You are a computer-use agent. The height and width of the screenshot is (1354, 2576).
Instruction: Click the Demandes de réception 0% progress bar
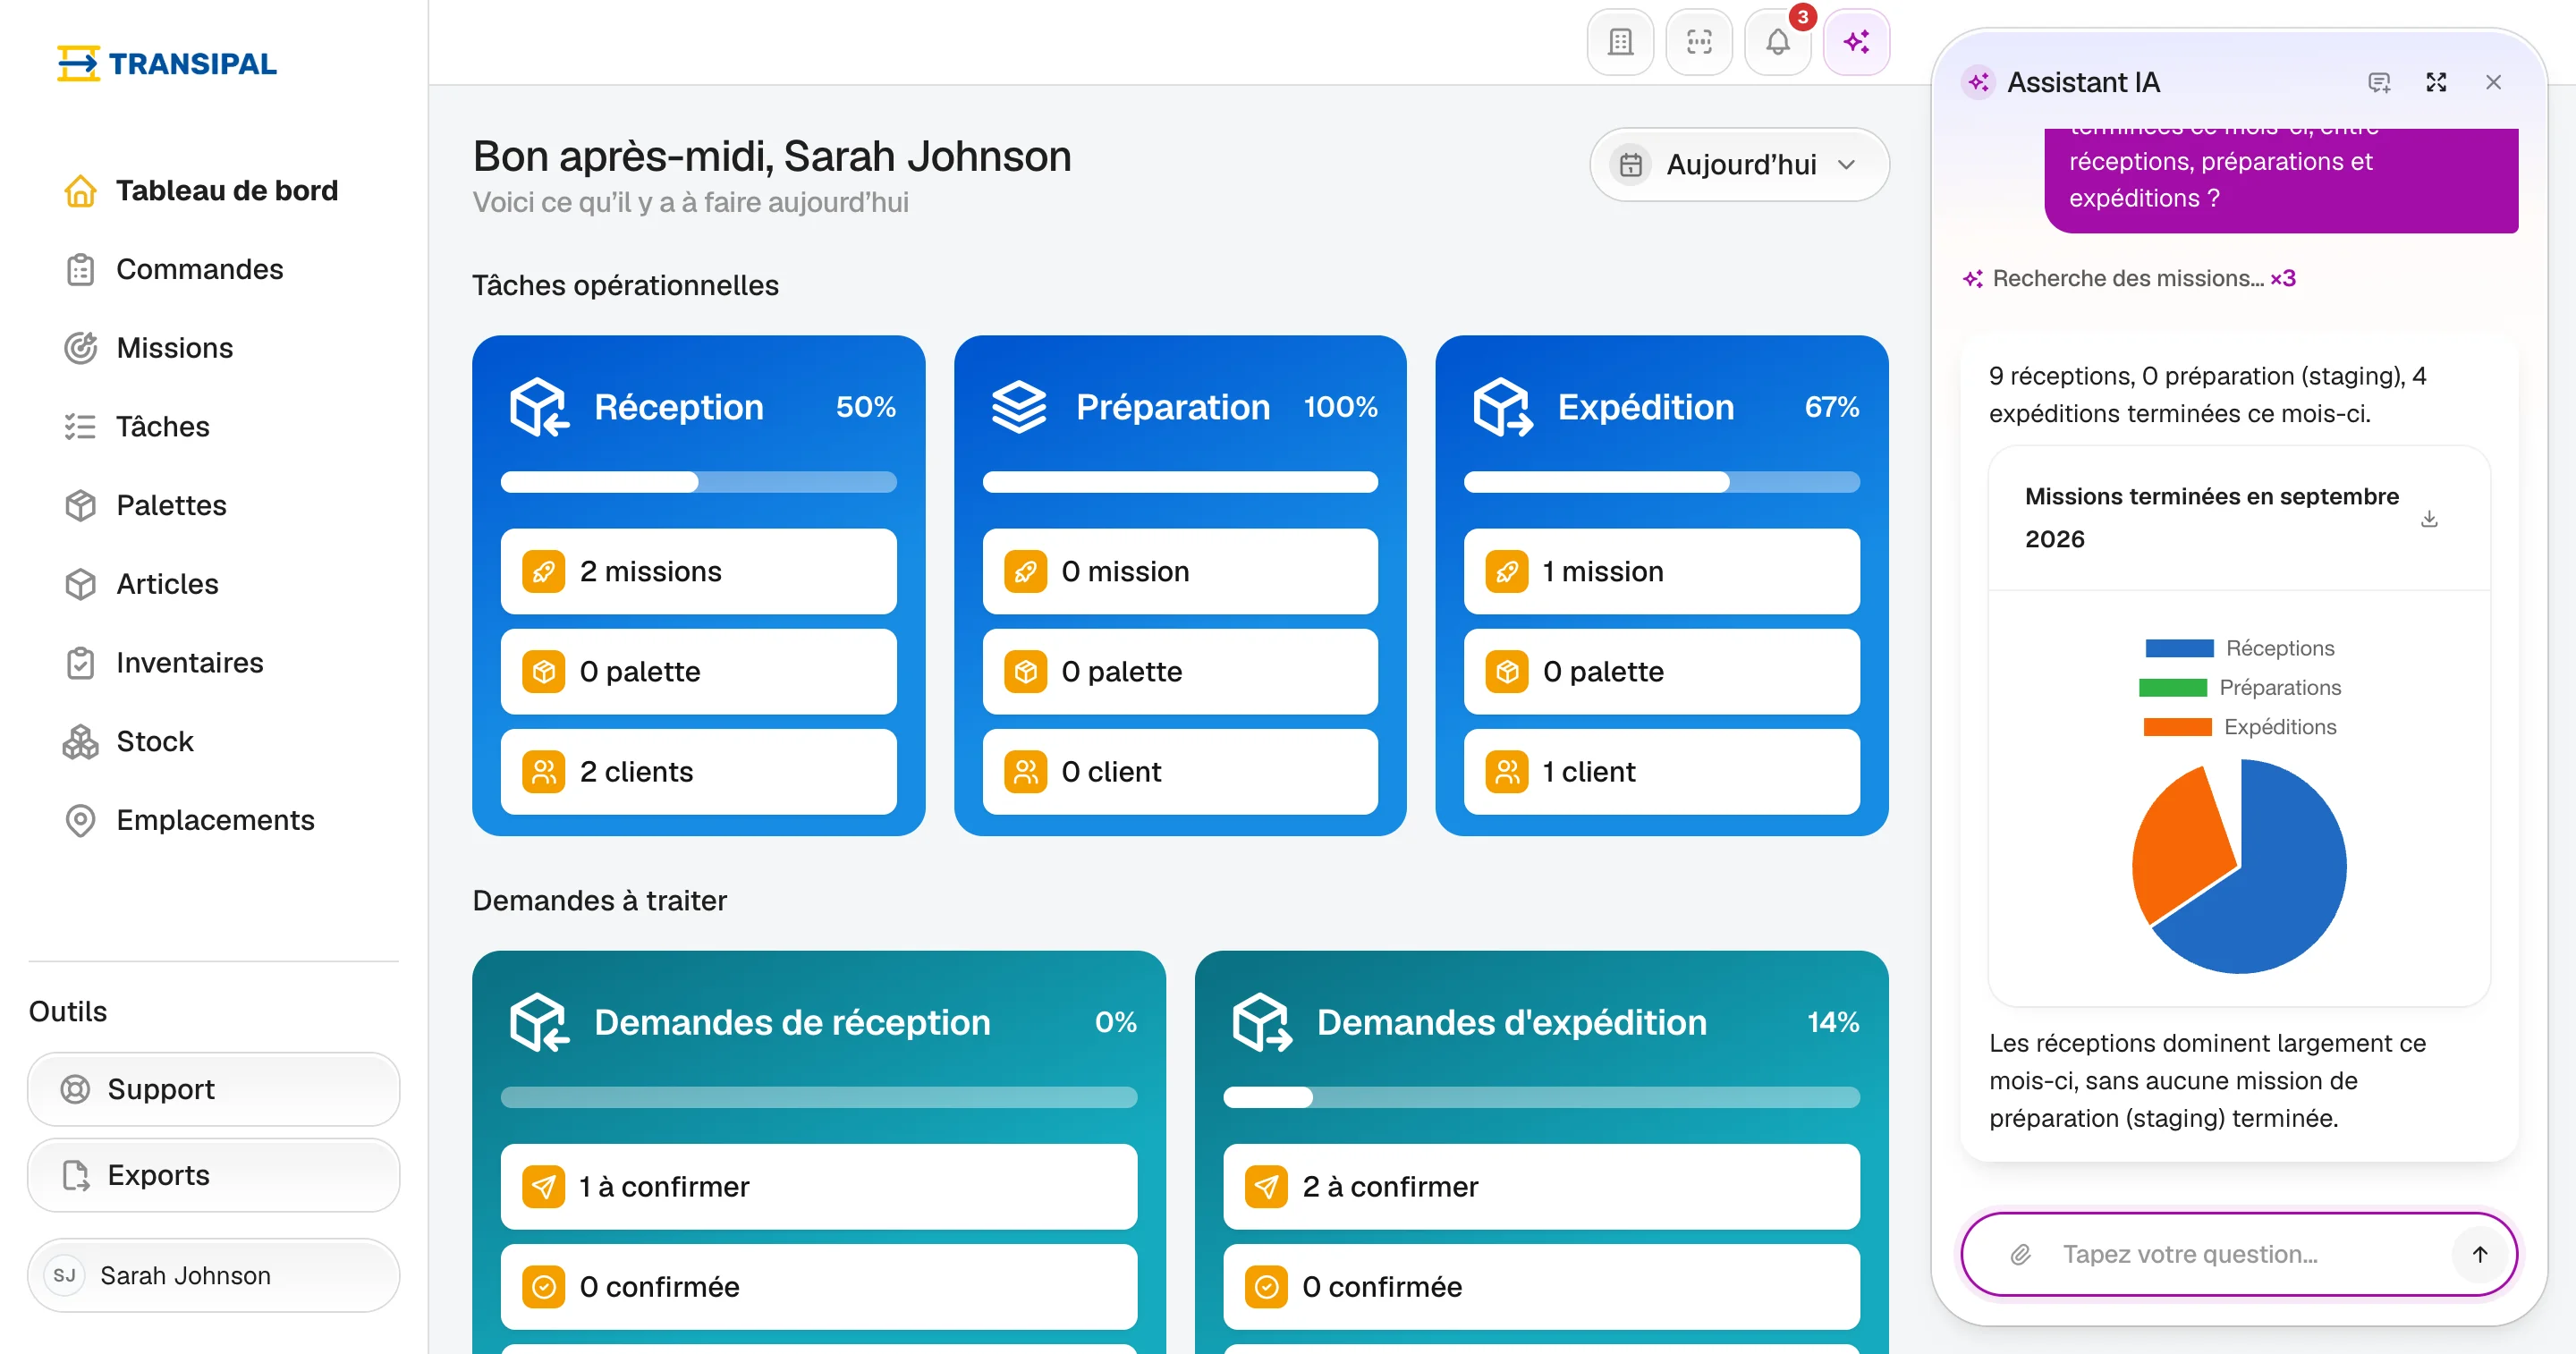coord(819,1097)
